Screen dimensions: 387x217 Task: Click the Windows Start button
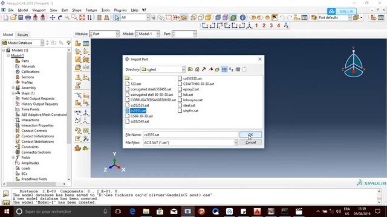pos(7,212)
